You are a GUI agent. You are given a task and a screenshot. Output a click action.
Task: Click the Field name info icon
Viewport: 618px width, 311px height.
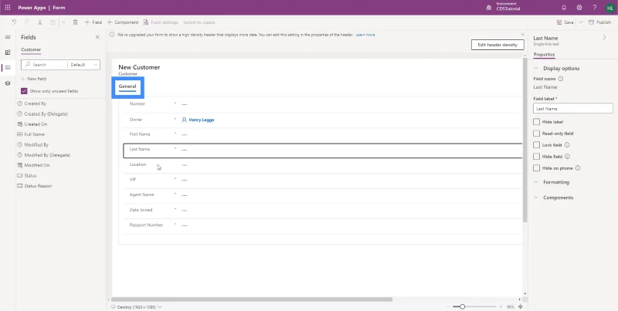[x=561, y=79]
